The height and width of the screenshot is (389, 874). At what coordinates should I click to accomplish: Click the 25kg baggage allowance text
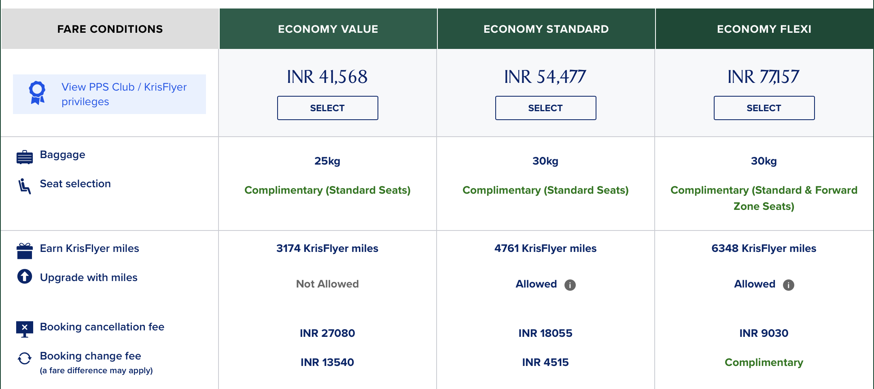(x=327, y=161)
